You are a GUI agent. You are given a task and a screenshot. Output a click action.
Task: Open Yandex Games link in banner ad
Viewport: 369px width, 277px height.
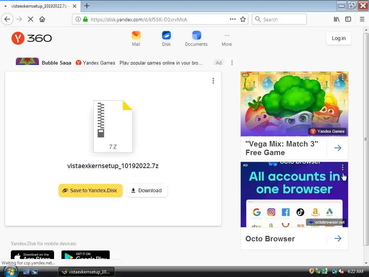(x=95, y=63)
